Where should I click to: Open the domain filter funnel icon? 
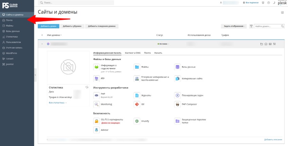click(251, 26)
